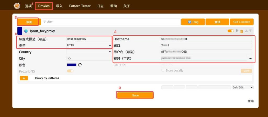Switch to the Pattern Tester tab

[x=80, y=6]
